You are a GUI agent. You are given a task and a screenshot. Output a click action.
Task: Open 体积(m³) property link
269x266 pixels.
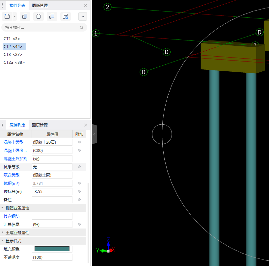click(12, 183)
